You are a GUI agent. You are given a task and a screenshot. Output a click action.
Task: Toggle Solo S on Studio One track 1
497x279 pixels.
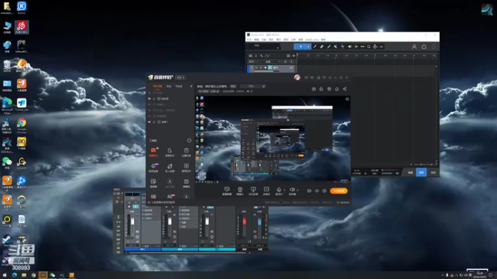click(x=260, y=68)
